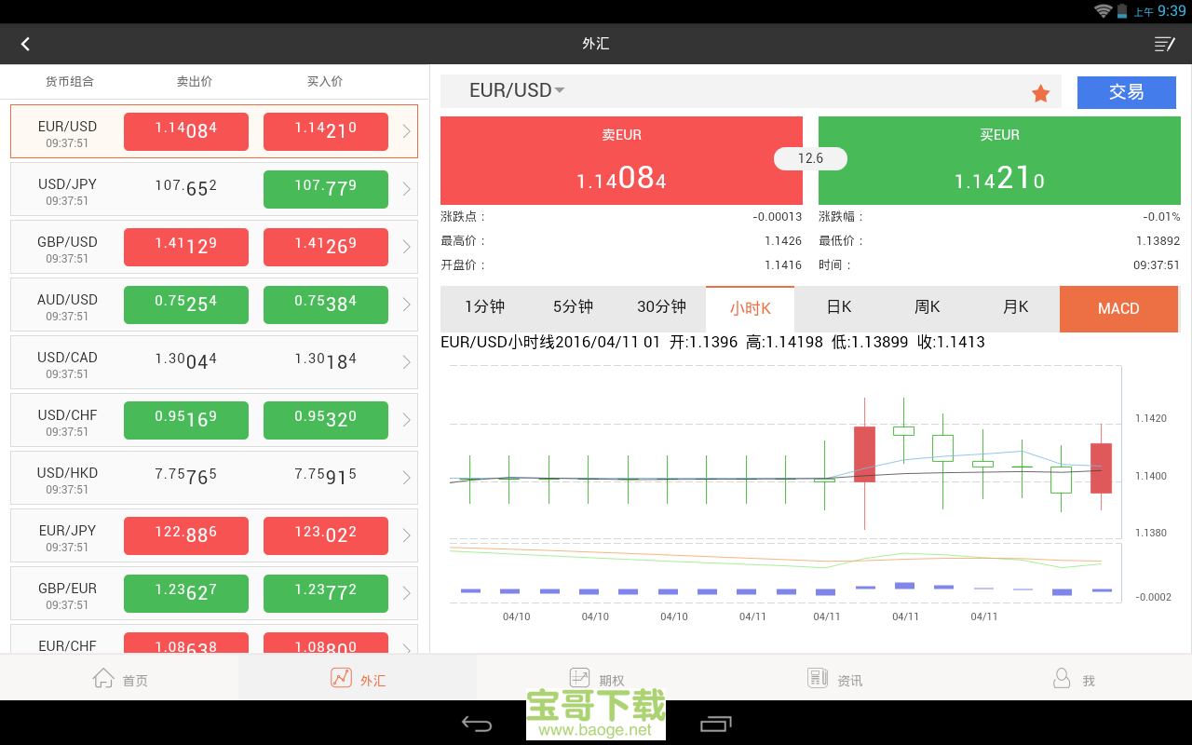Select the USD/CHF row in the list
This screenshot has width=1192, height=745.
[x=67, y=422]
